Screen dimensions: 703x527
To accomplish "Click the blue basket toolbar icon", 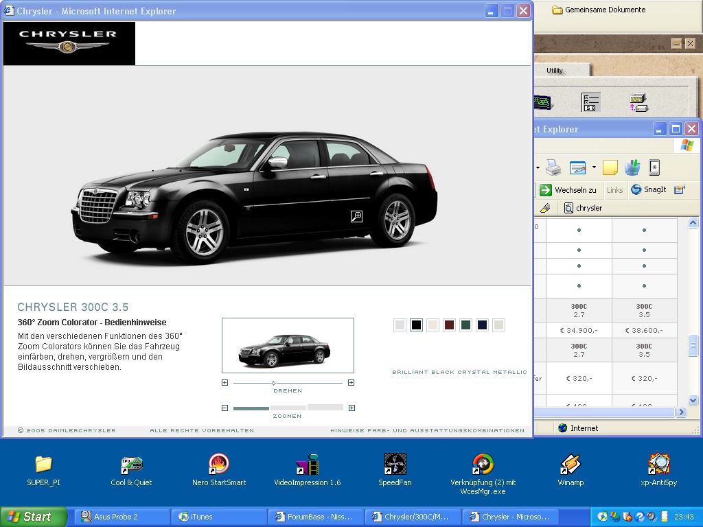I will pos(632,167).
